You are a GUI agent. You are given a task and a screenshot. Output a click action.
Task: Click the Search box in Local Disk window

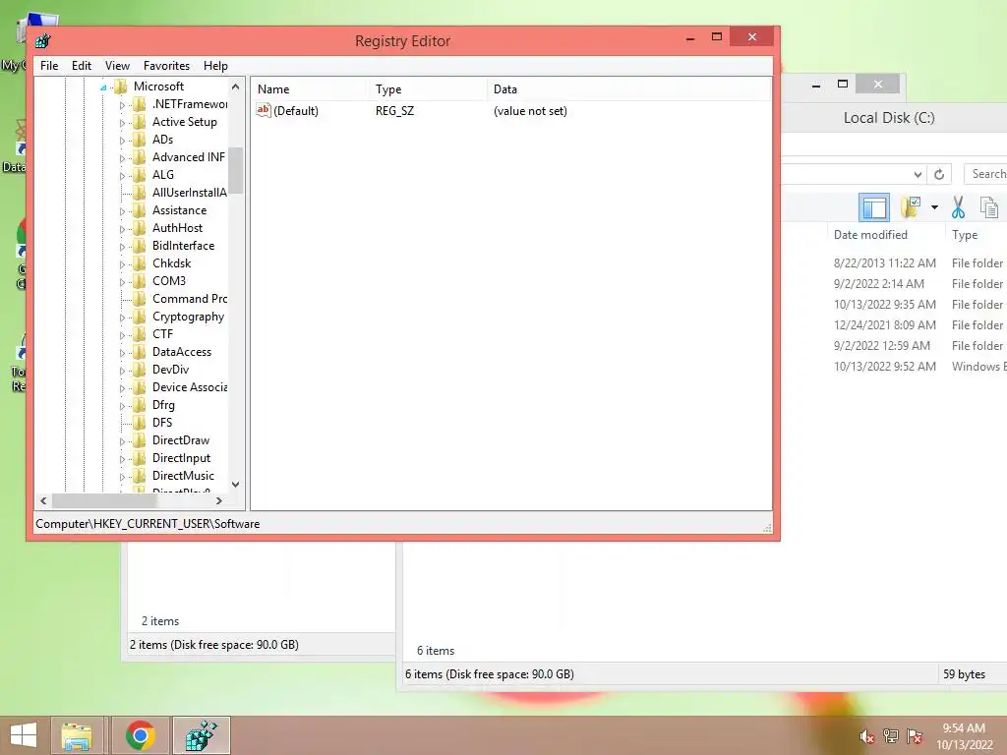pos(985,174)
